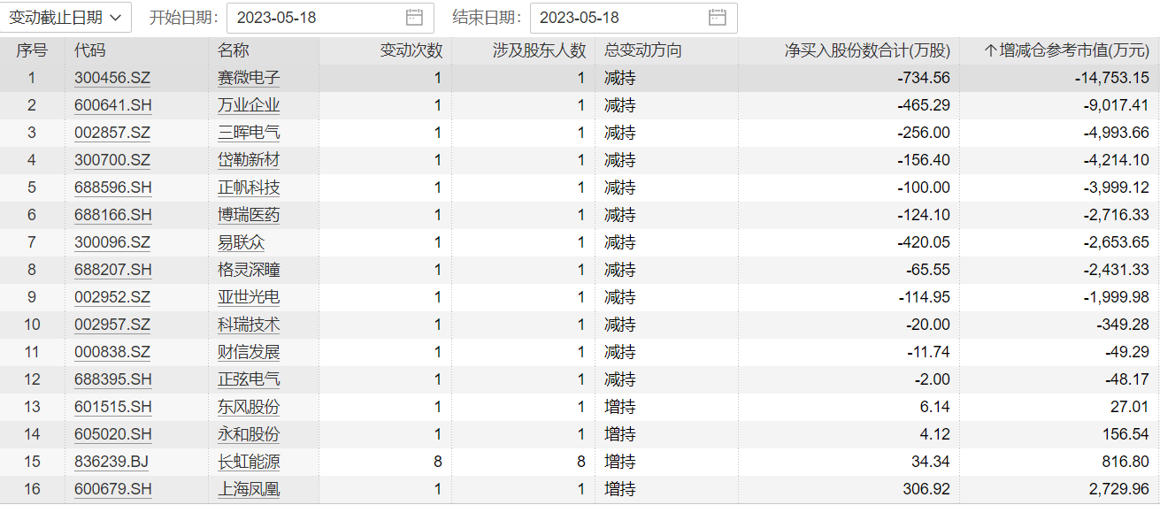1160x505 pixels.
Task: Open stock code 600641.SH link
Action: tap(113, 105)
